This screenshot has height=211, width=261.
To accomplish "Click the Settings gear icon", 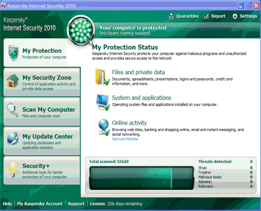I will tap(235, 17).
